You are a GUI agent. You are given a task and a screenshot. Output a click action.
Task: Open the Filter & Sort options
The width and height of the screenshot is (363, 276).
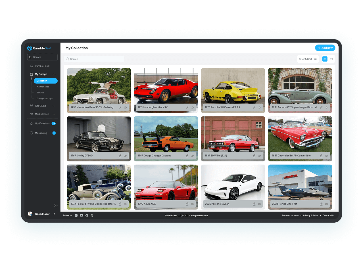point(308,59)
